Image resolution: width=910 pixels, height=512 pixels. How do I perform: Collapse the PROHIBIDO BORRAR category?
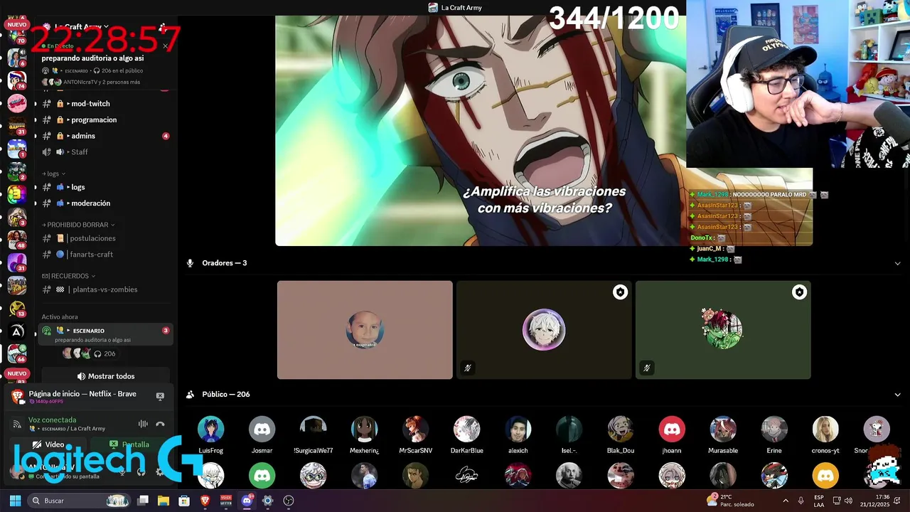pyautogui.click(x=78, y=225)
